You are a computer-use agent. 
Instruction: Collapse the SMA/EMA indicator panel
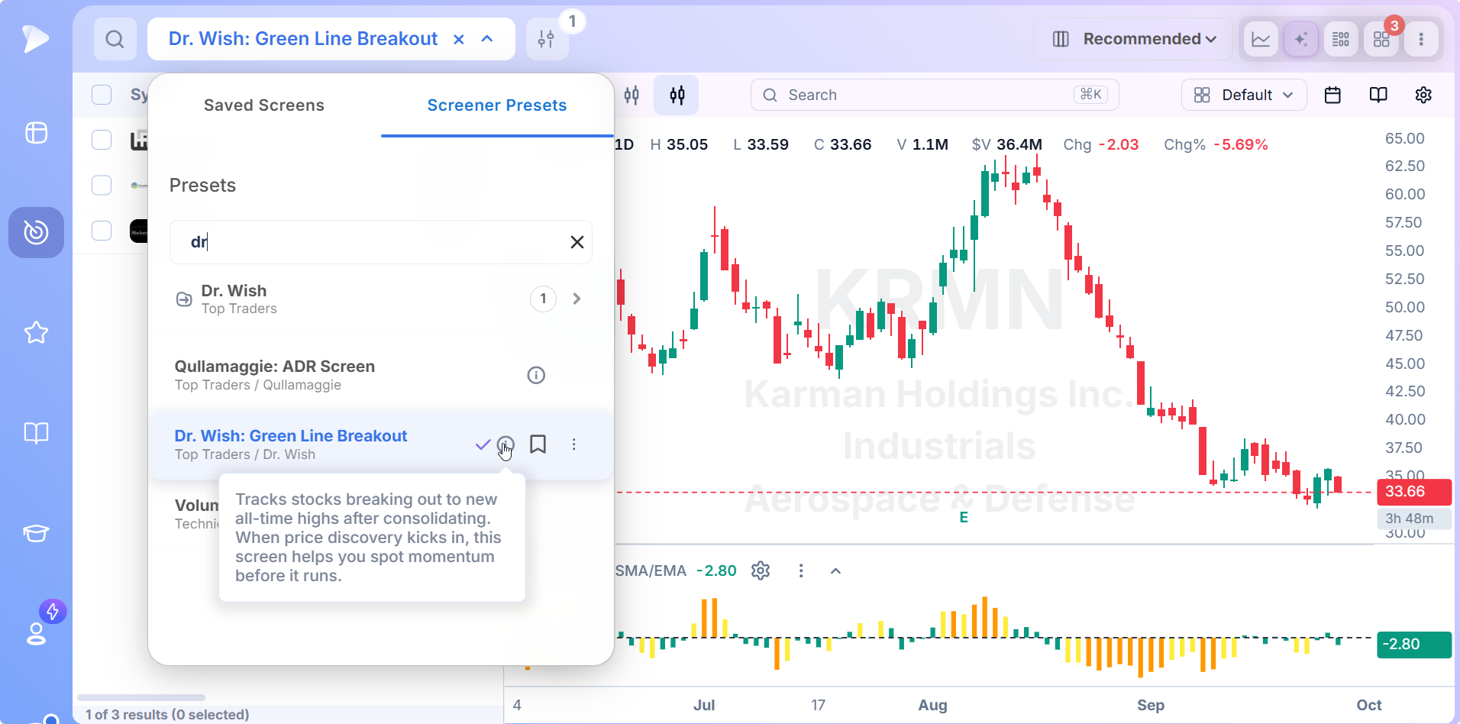(836, 570)
